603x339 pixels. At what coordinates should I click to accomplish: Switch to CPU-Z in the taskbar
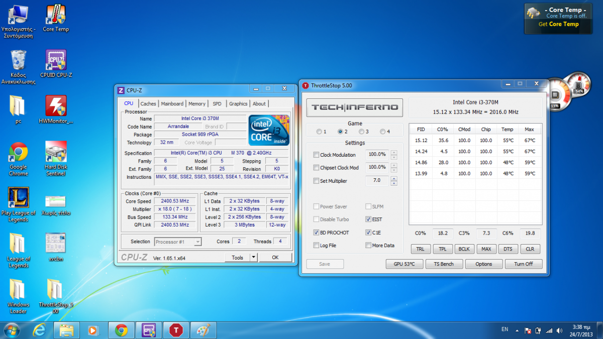(x=149, y=330)
